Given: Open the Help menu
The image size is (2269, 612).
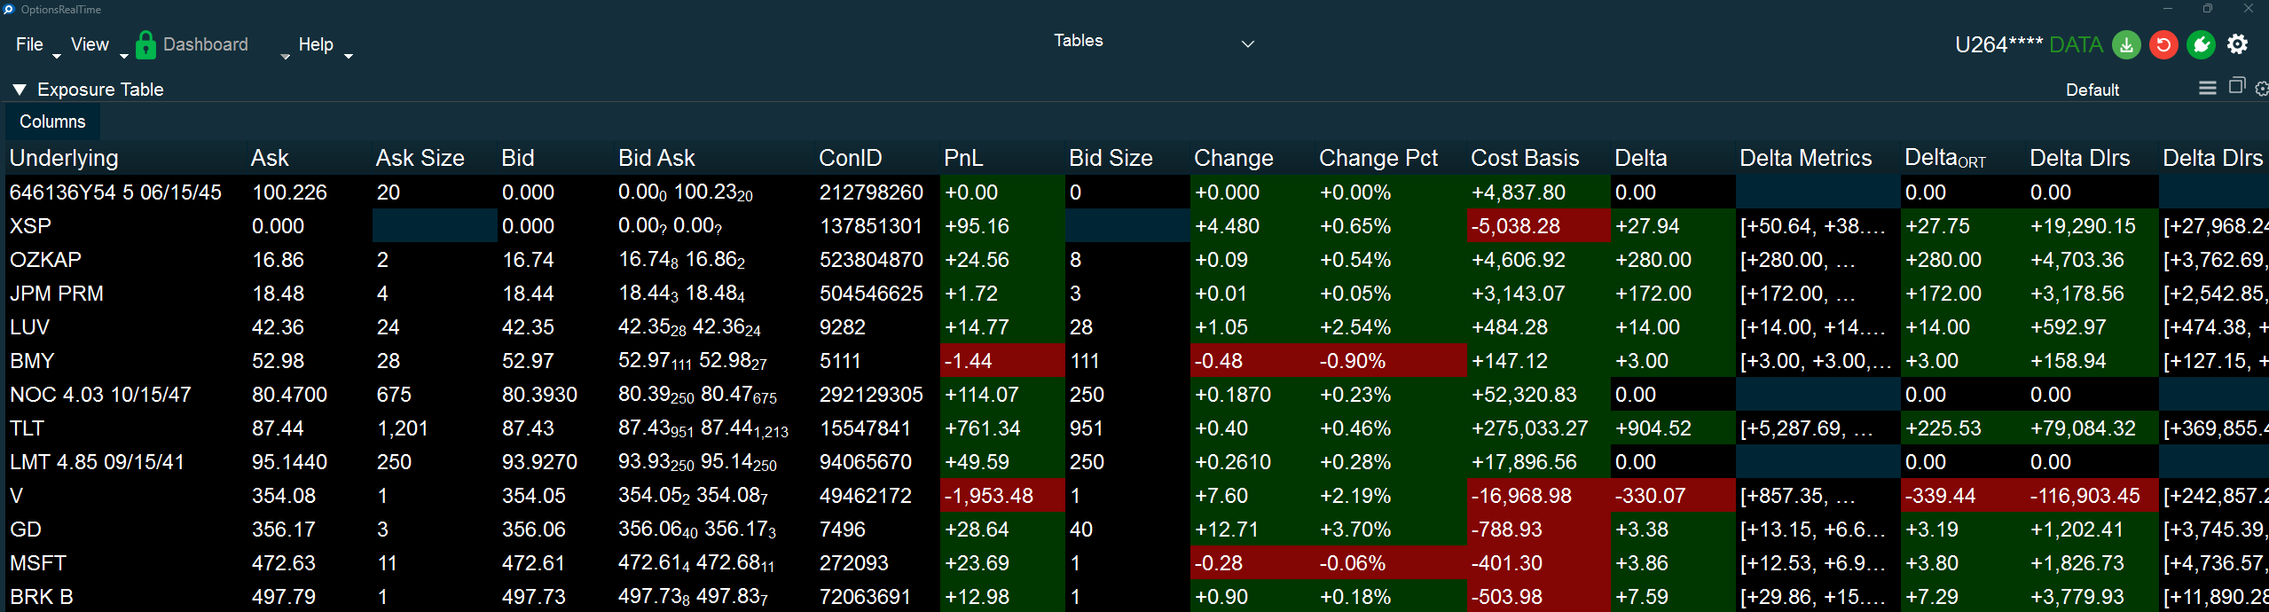Looking at the screenshot, I should point(316,44).
